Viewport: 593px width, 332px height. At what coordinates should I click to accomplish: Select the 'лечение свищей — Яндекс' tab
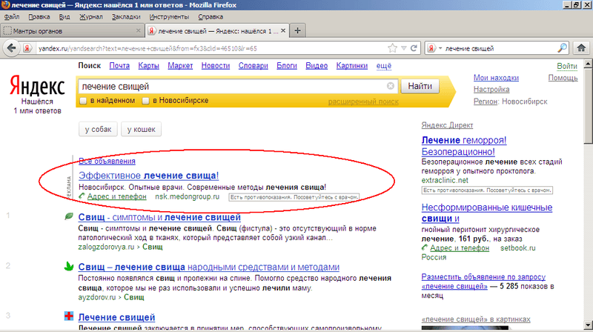[217, 30]
